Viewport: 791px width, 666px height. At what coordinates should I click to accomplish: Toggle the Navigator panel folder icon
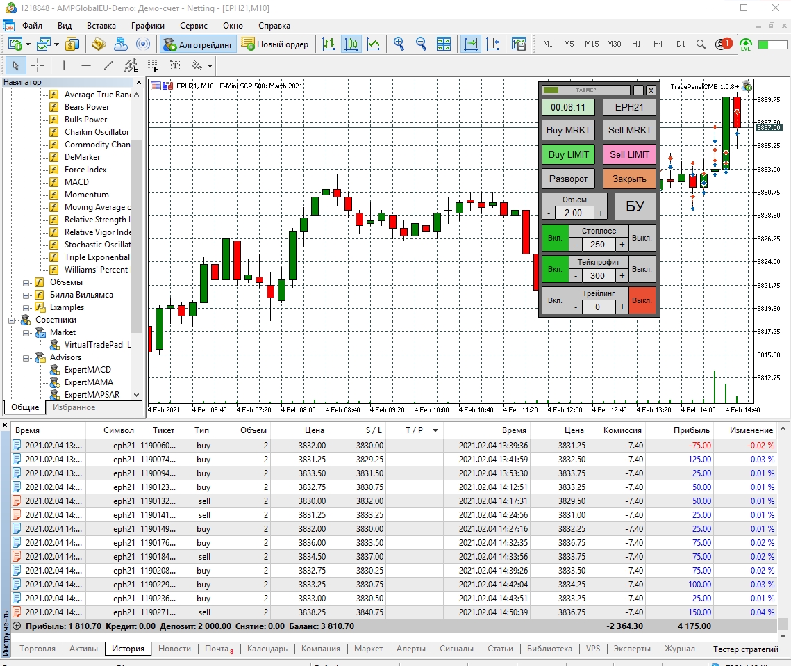point(98,44)
